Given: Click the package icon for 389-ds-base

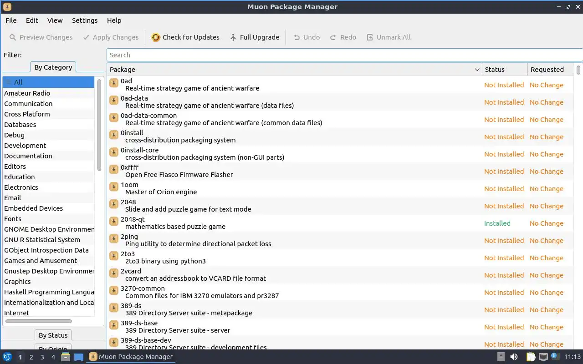Looking at the screenshot, I should (114, 325).
